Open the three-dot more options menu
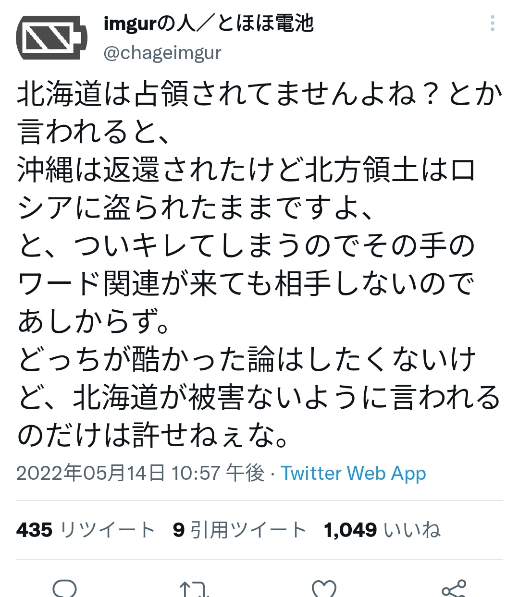 [x=493, y=23]
